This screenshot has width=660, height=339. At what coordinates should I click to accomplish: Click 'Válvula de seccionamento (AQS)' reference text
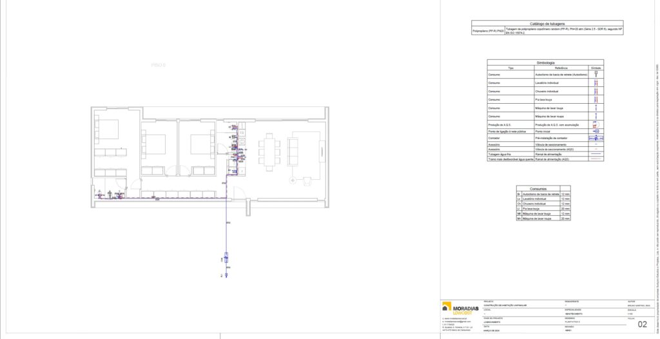[x=554, y=149]
